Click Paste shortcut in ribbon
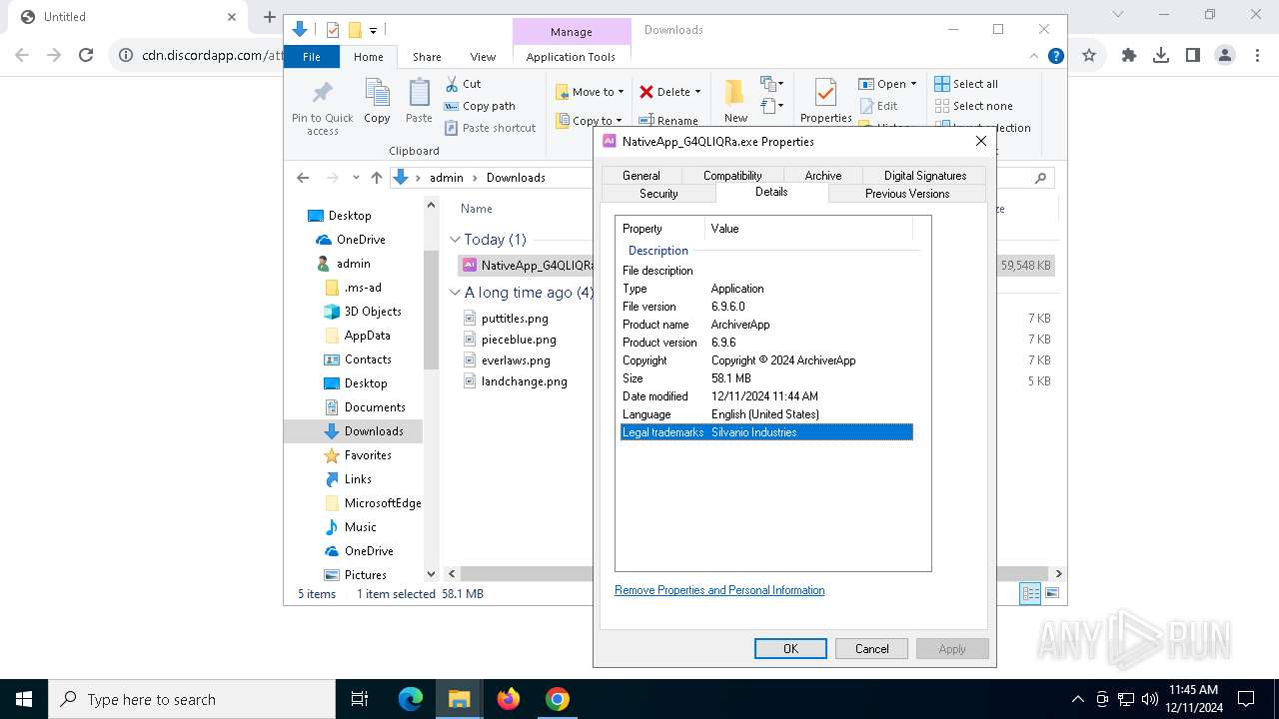1279x719 pixels. [490, 128]
